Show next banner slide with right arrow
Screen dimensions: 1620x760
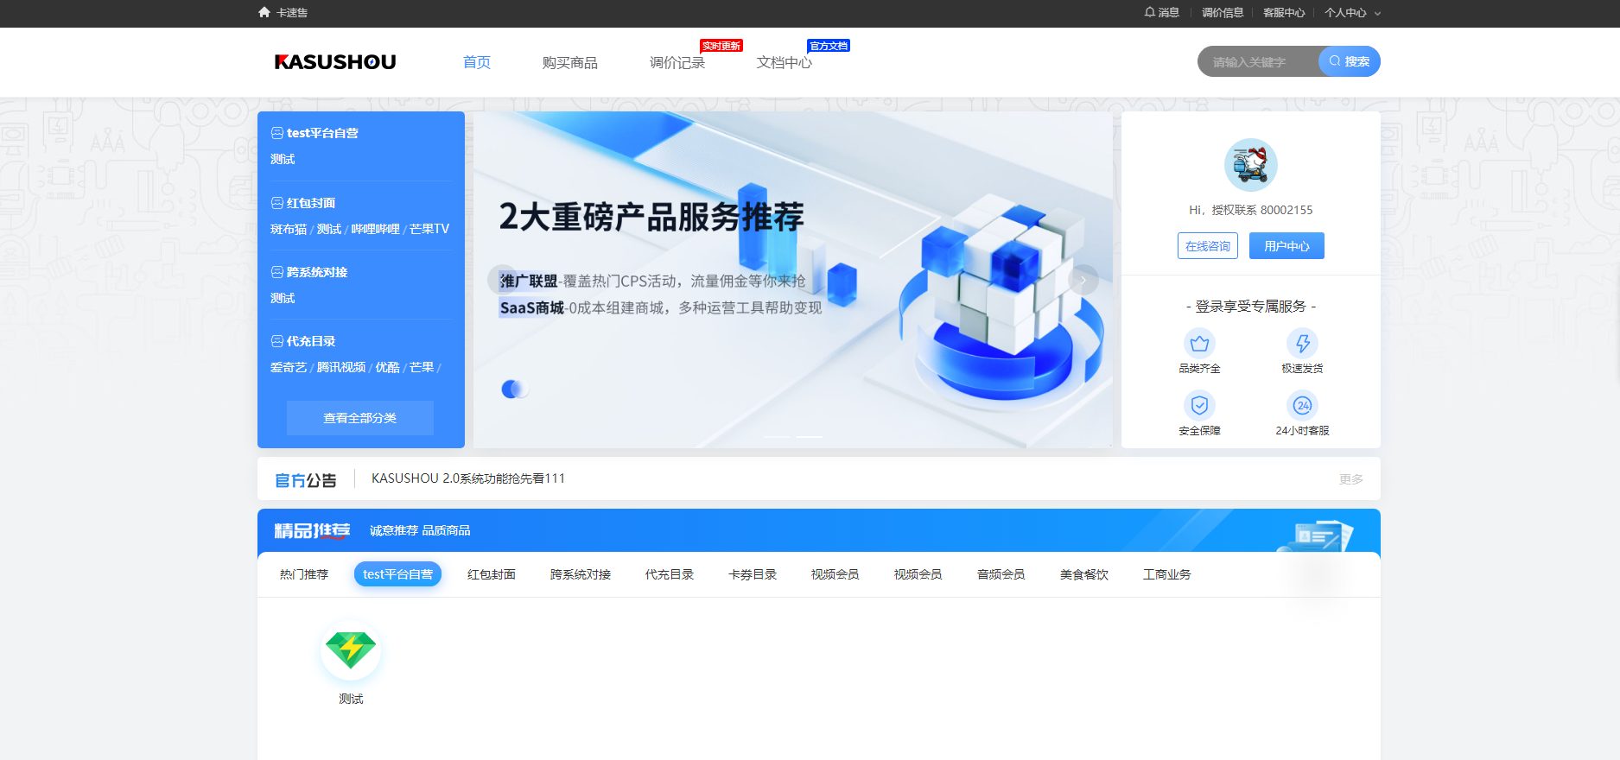coord(1083,280)
